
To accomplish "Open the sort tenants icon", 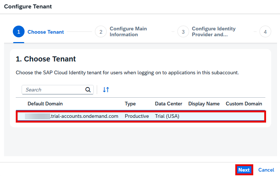I will click(x=106, y=90).
